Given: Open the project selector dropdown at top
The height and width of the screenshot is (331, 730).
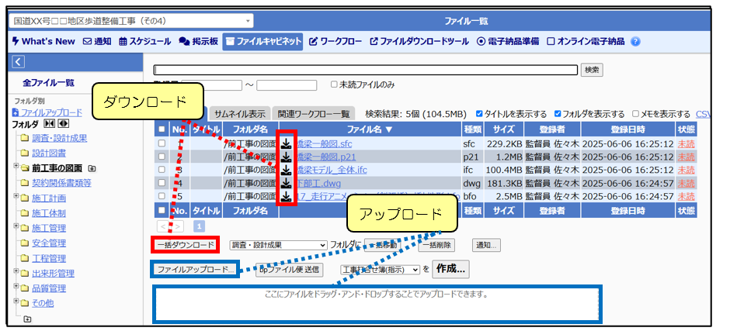Looking at the screenshot, I should (x=130, y=21).
